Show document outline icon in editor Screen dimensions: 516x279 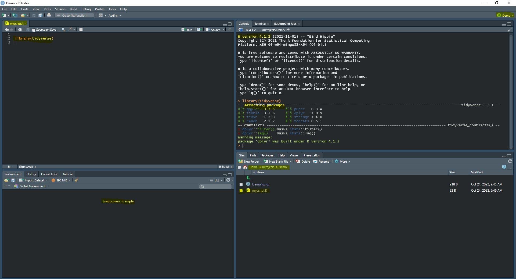pos(230,30)
